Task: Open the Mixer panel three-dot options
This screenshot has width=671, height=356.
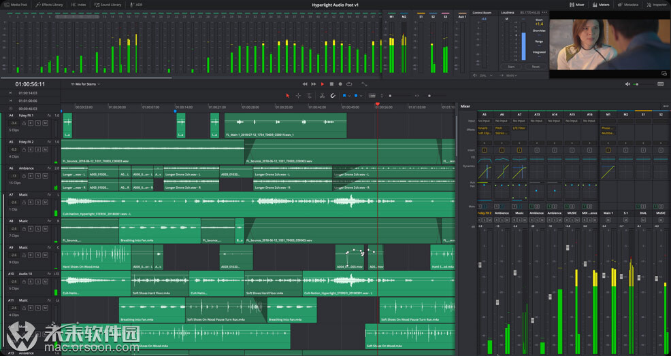Action: click(666, 106)
